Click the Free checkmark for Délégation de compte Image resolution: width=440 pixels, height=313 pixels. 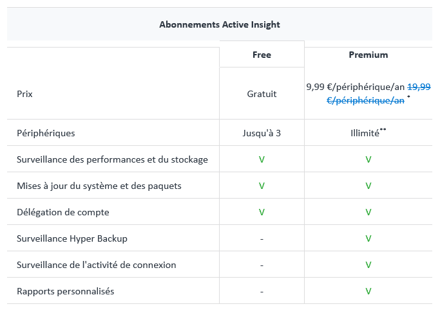pyautogui.click(x=262, y=212)
